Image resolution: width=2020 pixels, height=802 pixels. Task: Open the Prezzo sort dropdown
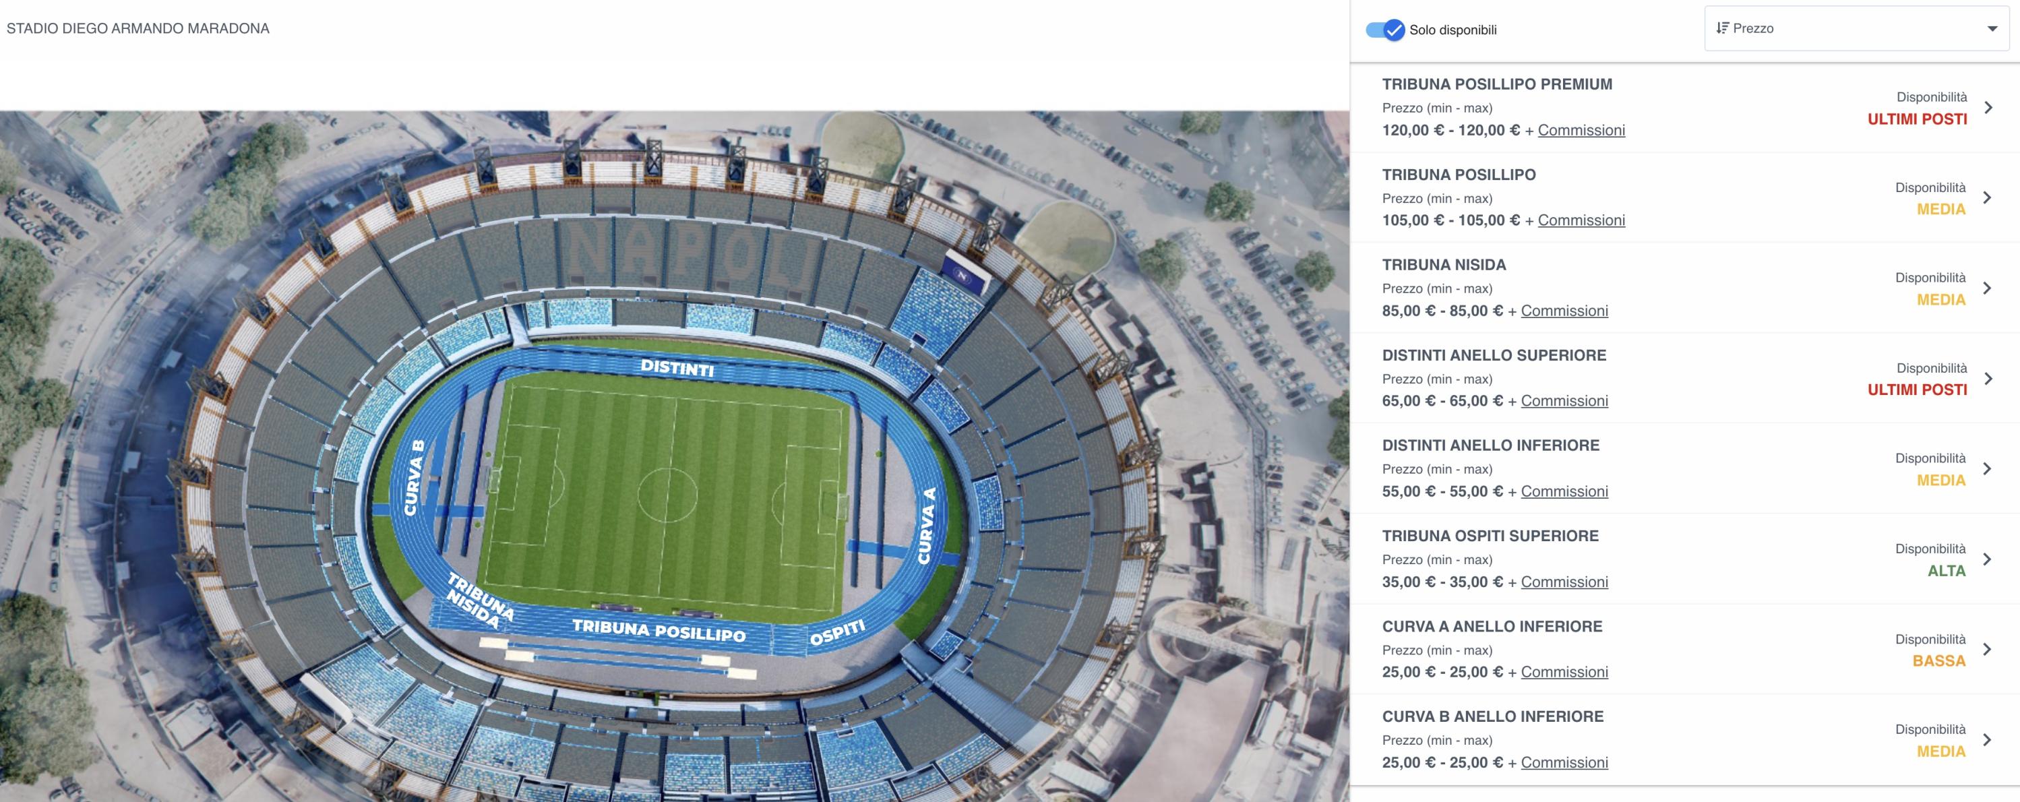1856,29
